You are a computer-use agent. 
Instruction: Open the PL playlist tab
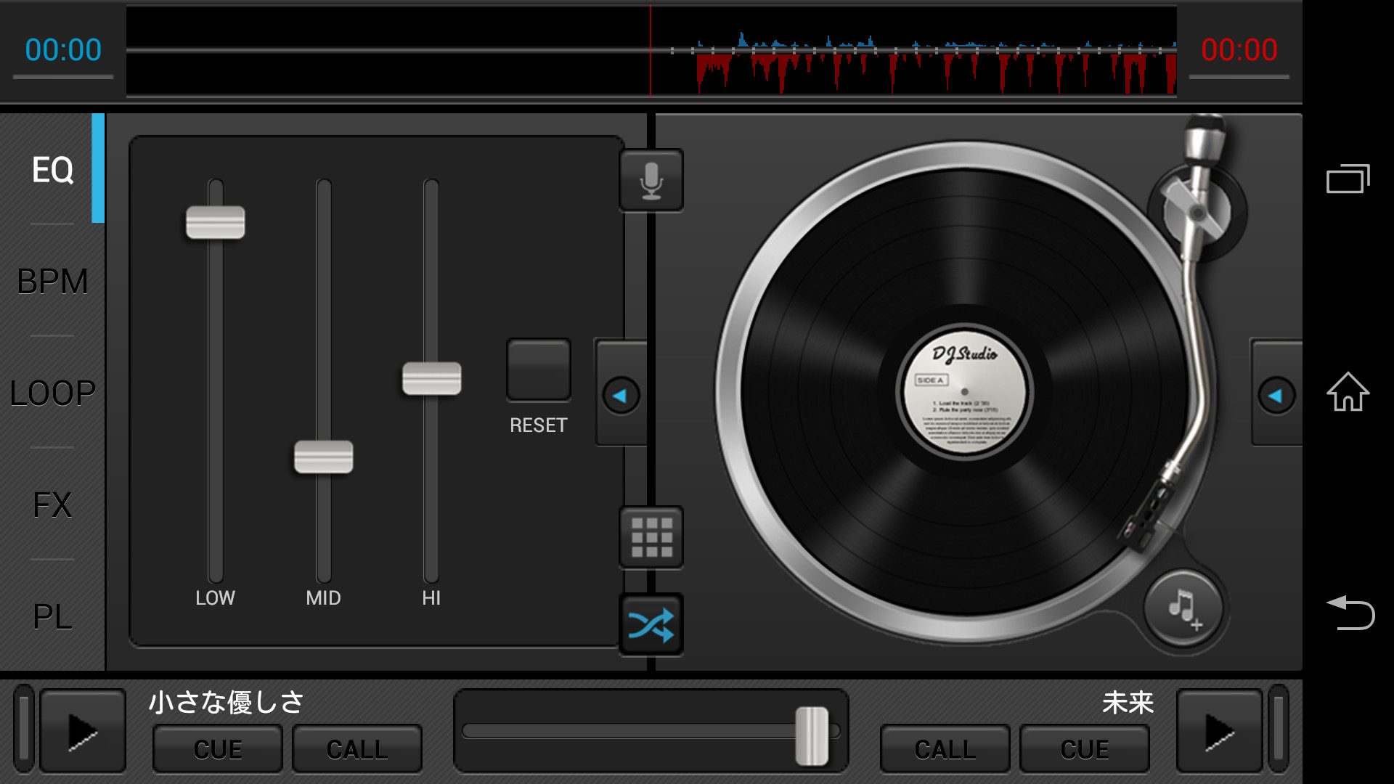point(52,616)
